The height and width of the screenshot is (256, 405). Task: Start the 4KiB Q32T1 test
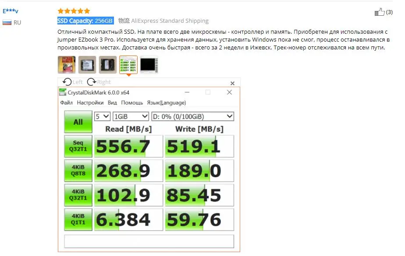pyautogui.click(x=78, y=195)
